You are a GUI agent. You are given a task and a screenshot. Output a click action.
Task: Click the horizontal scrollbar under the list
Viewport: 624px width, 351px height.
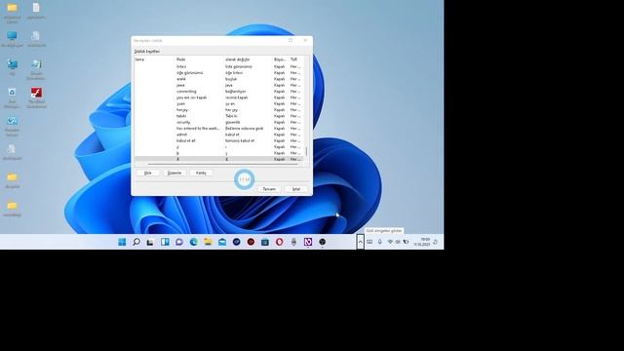click(223, 164)
